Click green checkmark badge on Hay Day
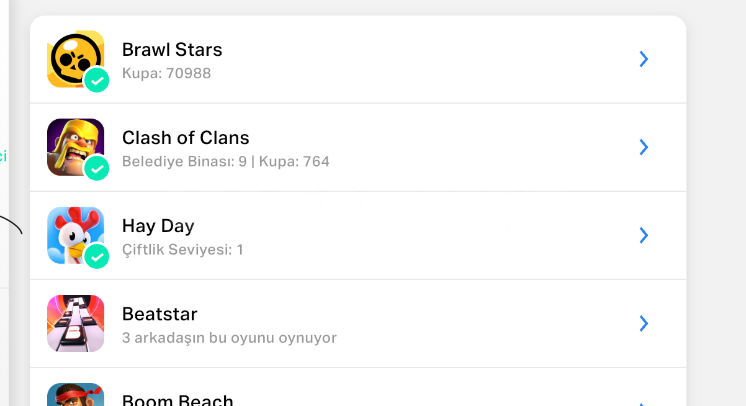The image size is (746, 406). [x=97, y=256]
